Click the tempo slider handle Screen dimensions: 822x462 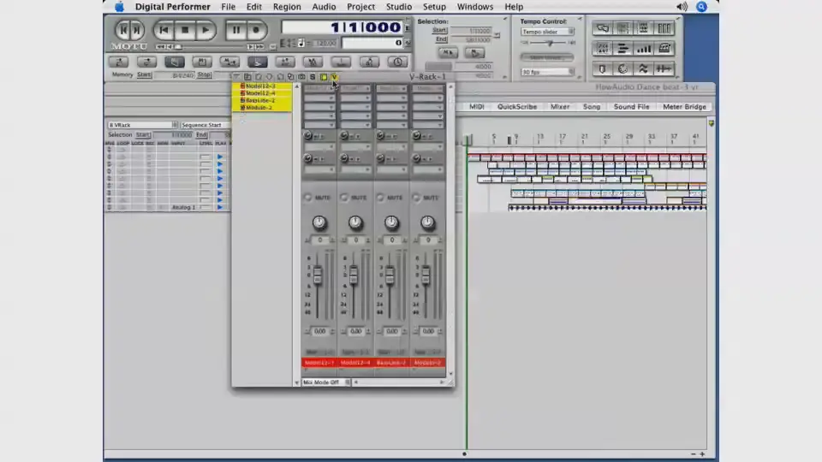click(x=550, y=43)
